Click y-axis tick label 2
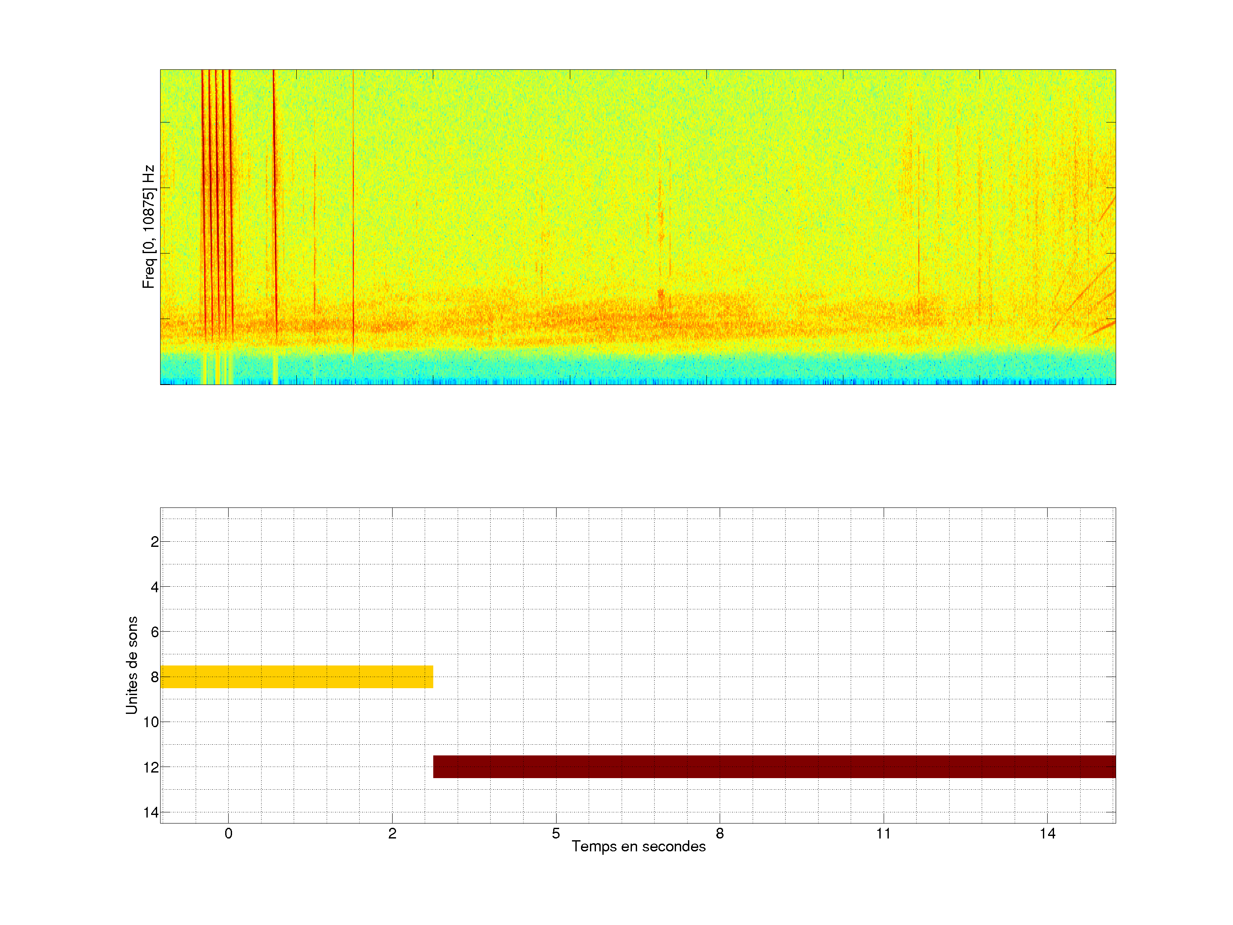The image size is (1233, 925). [x=155, y=542]
